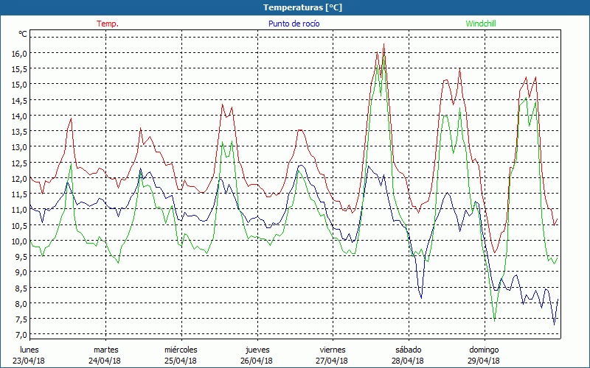Click the 16,0 value on the temperature axis
Screen dimensions: 590x368
[x=18, y=53]
